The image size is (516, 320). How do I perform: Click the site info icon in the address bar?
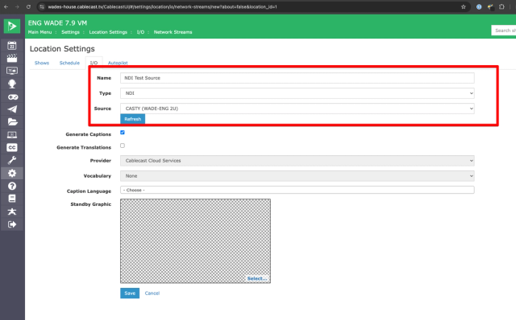(42, 6)
